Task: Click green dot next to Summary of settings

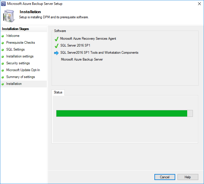Action: click(3, 77)
